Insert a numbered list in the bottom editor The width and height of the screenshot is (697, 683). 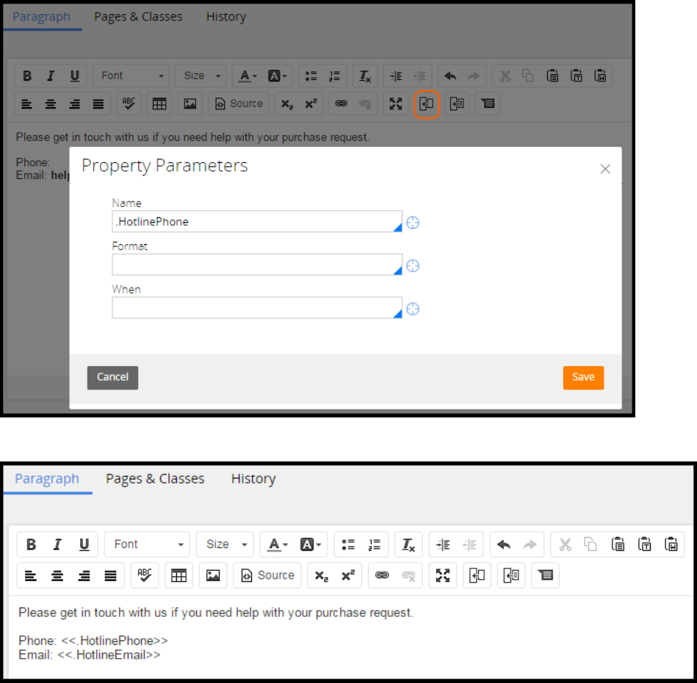click(375, 544)
